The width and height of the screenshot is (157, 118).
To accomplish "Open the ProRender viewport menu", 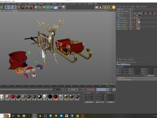I will point(15,11).
